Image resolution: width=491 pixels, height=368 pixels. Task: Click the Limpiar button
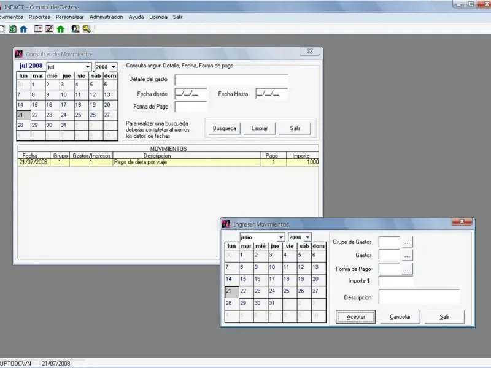(260, 128)
